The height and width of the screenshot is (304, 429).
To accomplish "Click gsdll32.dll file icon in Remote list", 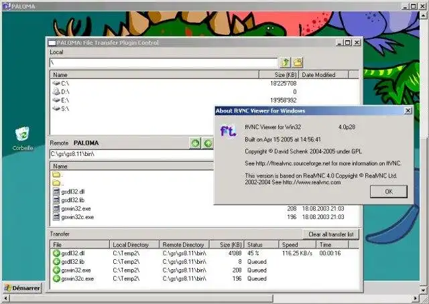I will pyautogui.click(x=56, y=192).
